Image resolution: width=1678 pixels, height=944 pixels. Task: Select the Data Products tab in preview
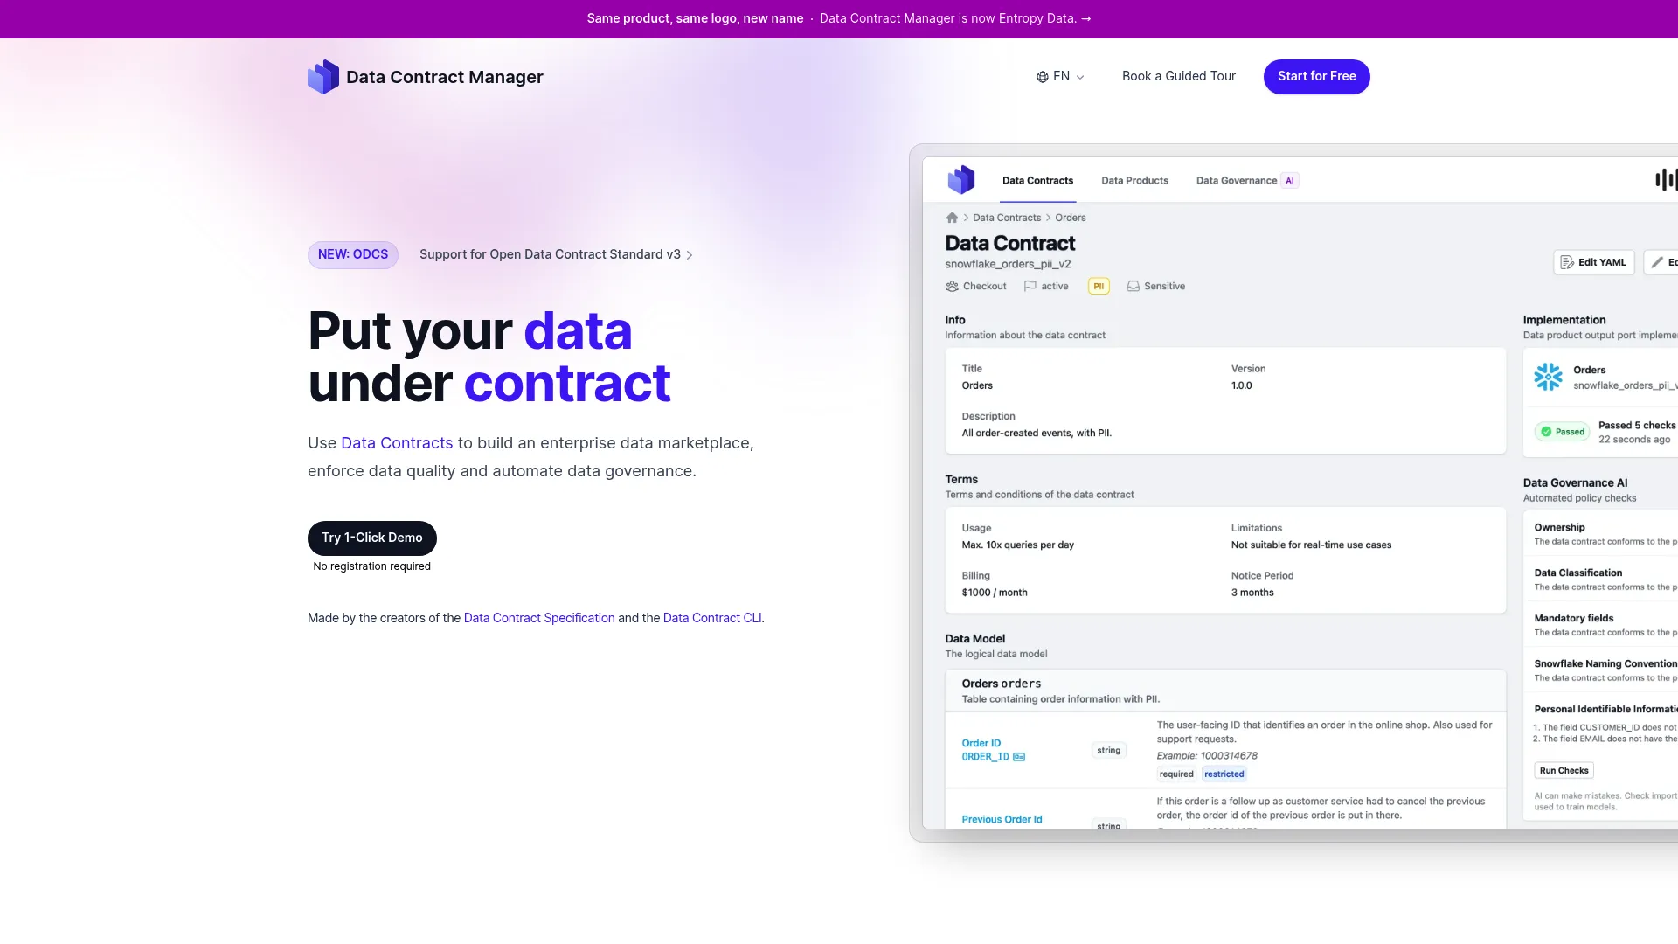click(1134, 181)
